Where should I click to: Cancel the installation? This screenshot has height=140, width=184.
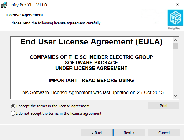click(164, 133)
